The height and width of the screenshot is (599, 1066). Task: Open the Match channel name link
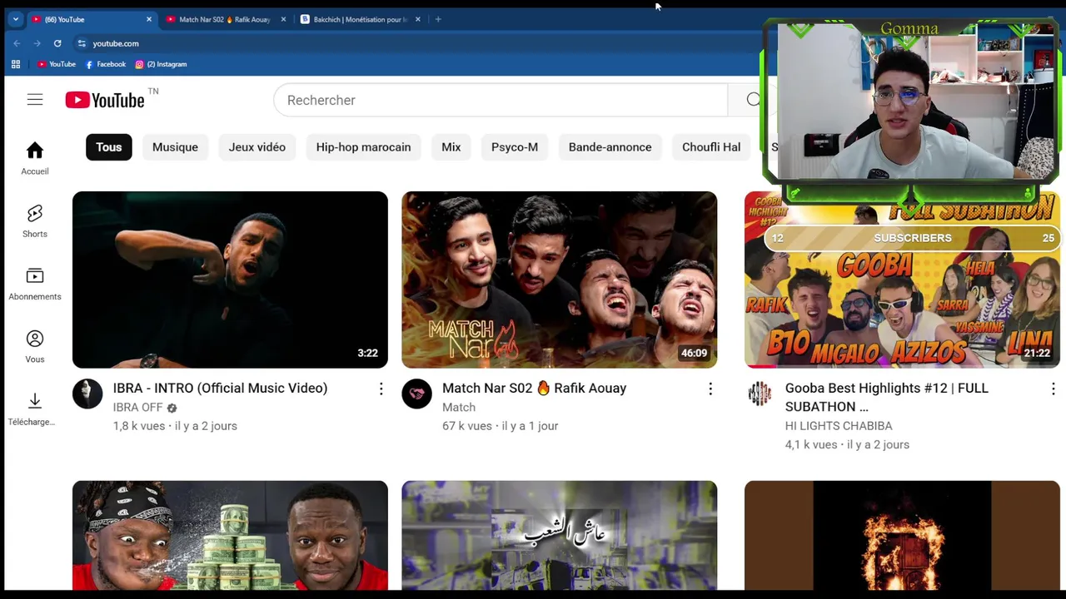[459, 408]
